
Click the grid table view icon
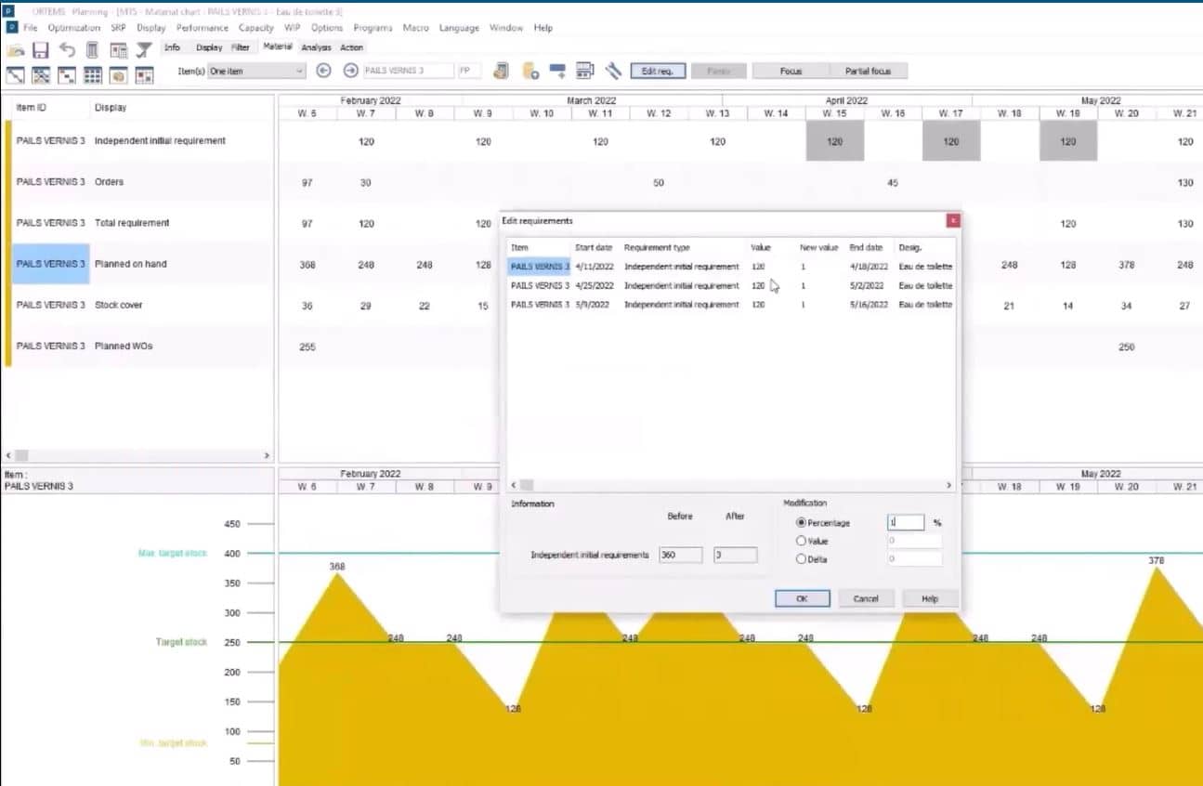[93, 74]
